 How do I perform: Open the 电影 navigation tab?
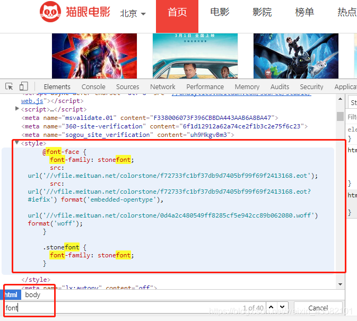click(x=220, y=12)
